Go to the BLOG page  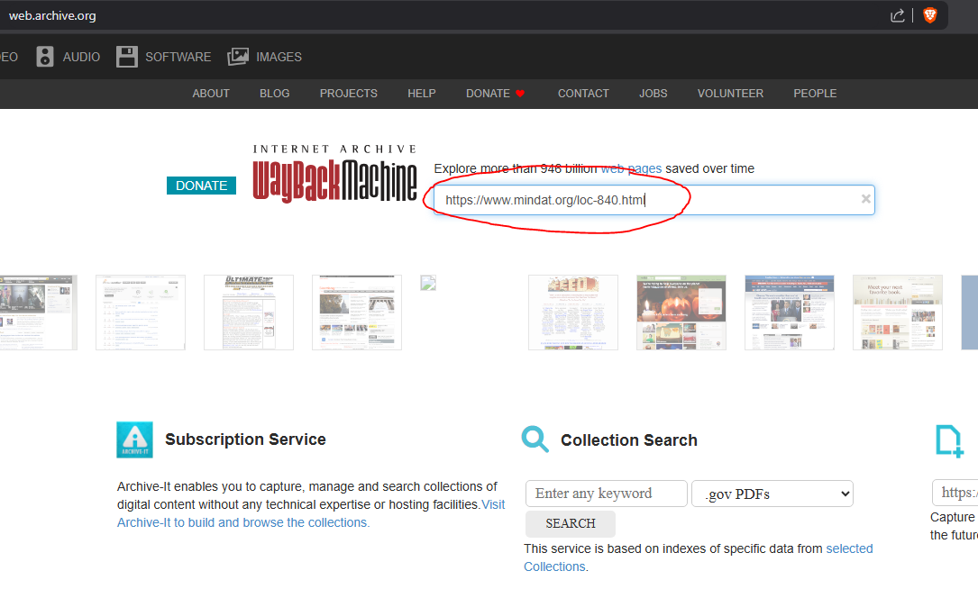click(274, 94)
